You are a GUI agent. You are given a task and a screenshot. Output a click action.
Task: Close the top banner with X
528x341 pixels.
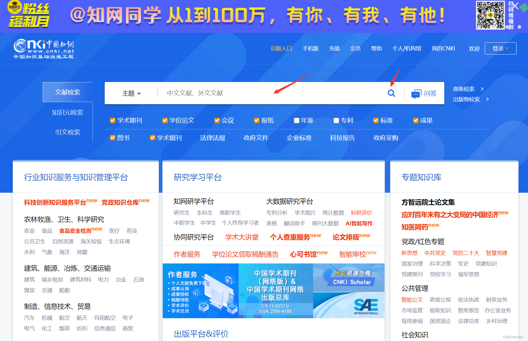coord(515,6)
